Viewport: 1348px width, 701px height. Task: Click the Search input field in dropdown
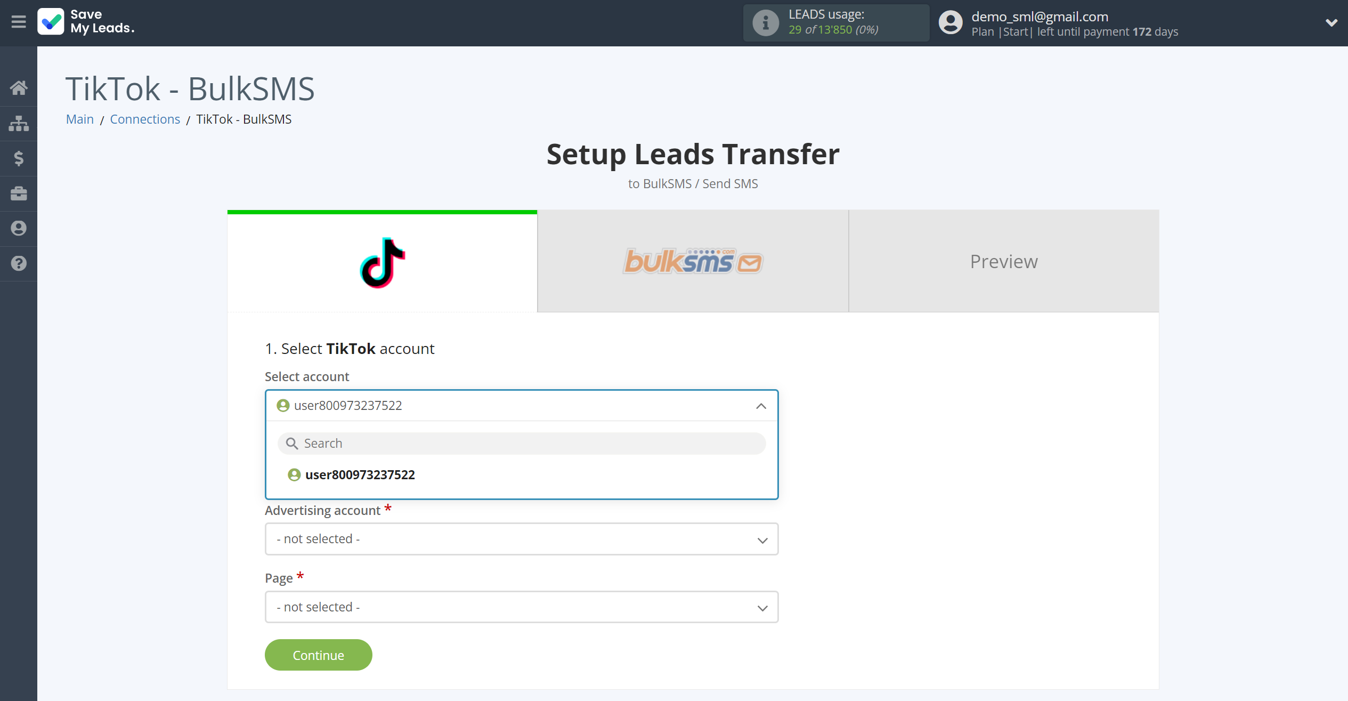[522, 443]
